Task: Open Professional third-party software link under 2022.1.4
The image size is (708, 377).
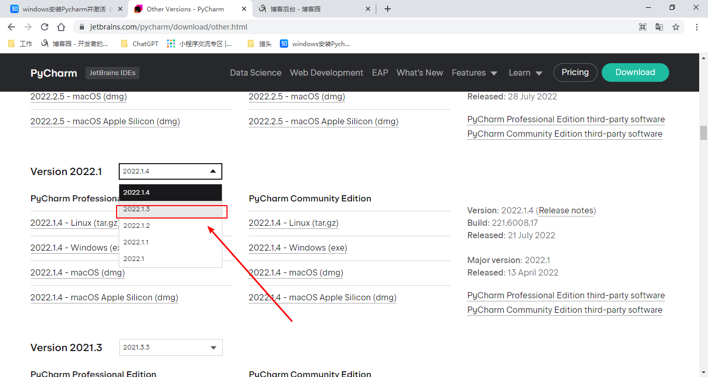Action: 566,296
